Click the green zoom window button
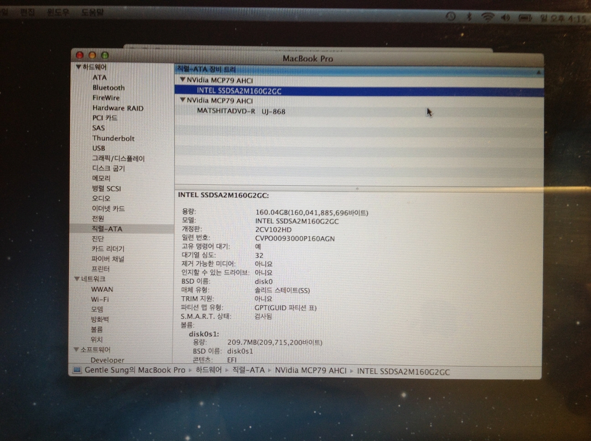Image resolution: width=591 pixels, height=441 pixels. [x=105, y=55]
